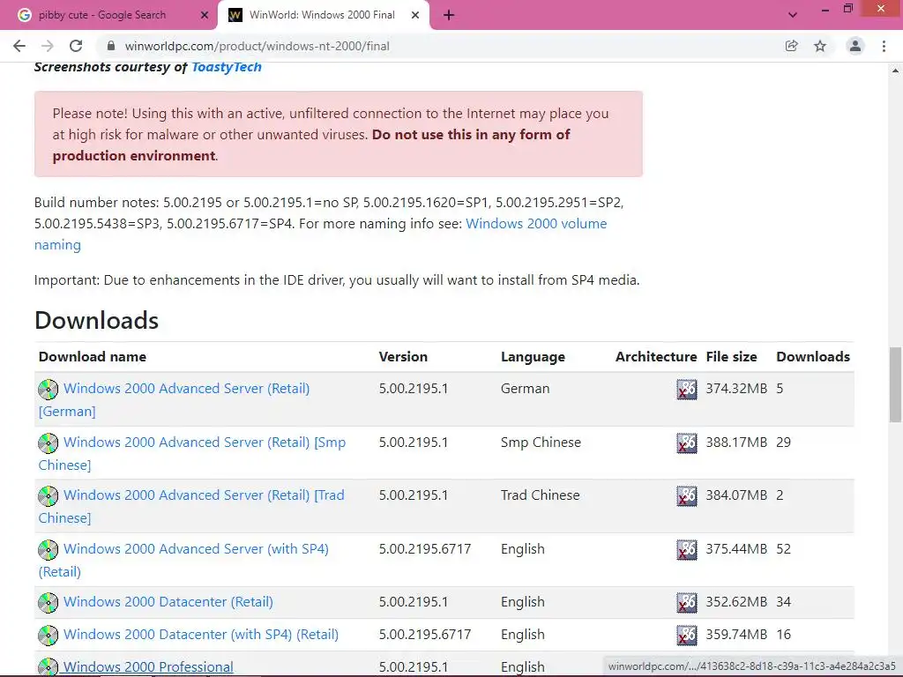
Task: Close the WinWorld Windows 2000 Final tab
Action: point(415,16)
